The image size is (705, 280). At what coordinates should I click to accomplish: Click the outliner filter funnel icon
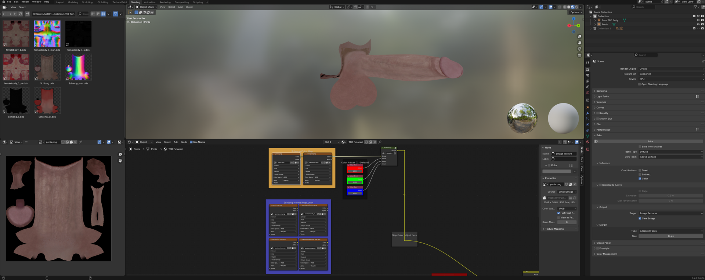695,7
